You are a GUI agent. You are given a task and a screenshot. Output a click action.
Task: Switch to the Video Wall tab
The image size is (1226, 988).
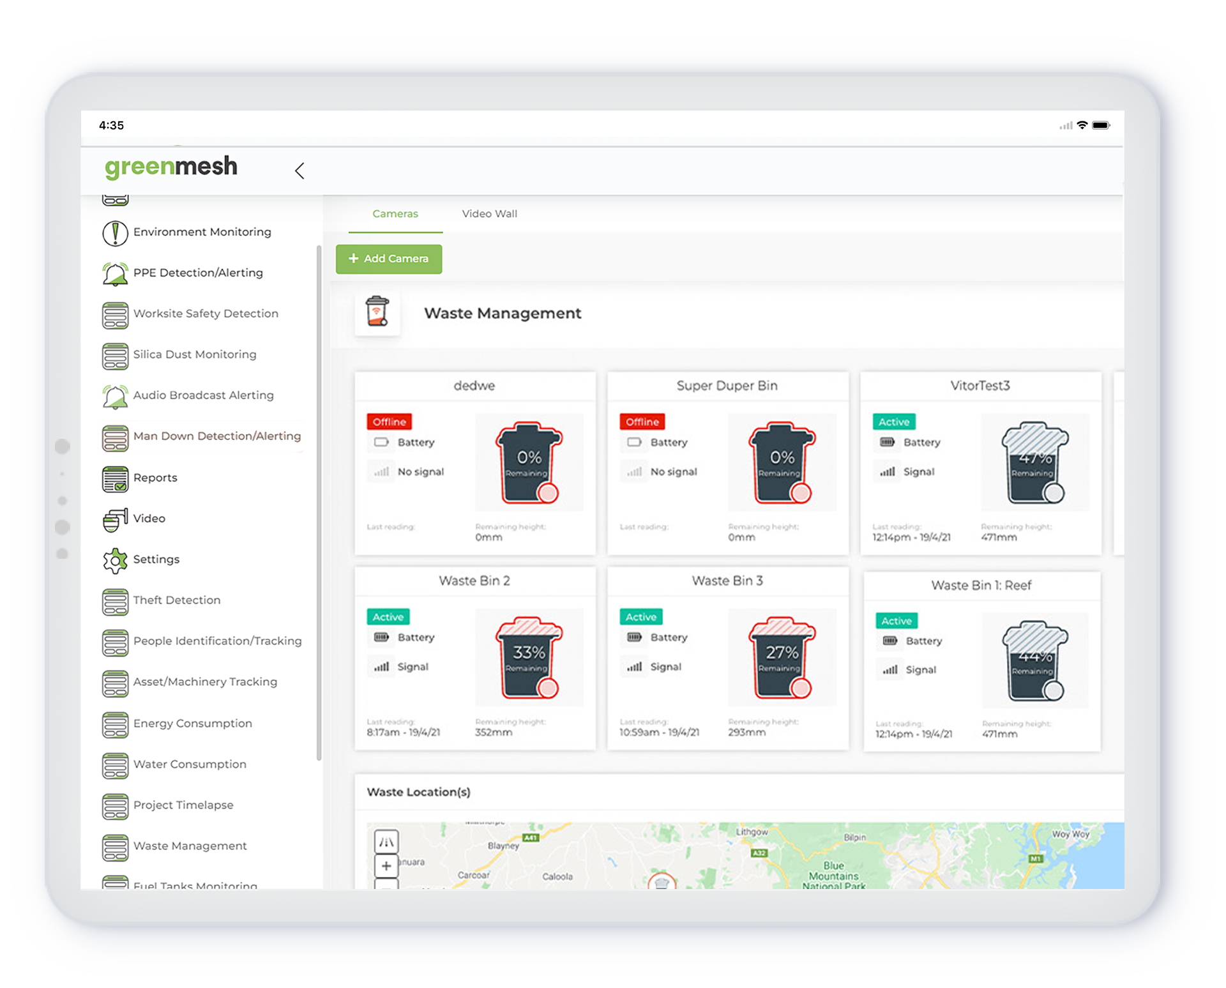pyautogui.click(x=489, y=214)
